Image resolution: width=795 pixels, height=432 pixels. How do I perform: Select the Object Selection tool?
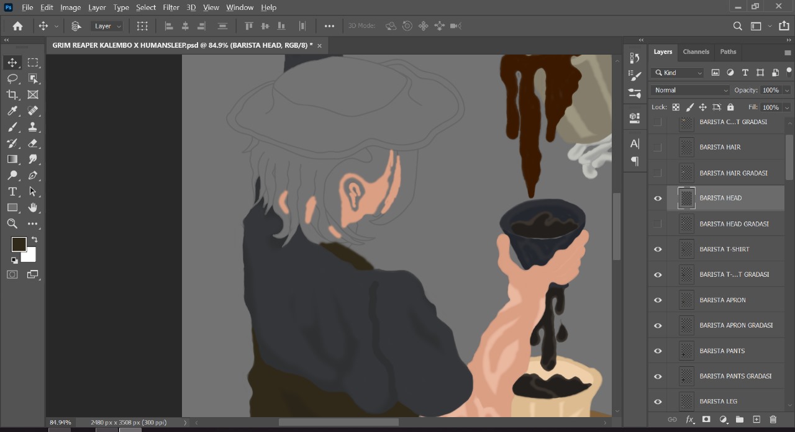(x=33, y=79)
